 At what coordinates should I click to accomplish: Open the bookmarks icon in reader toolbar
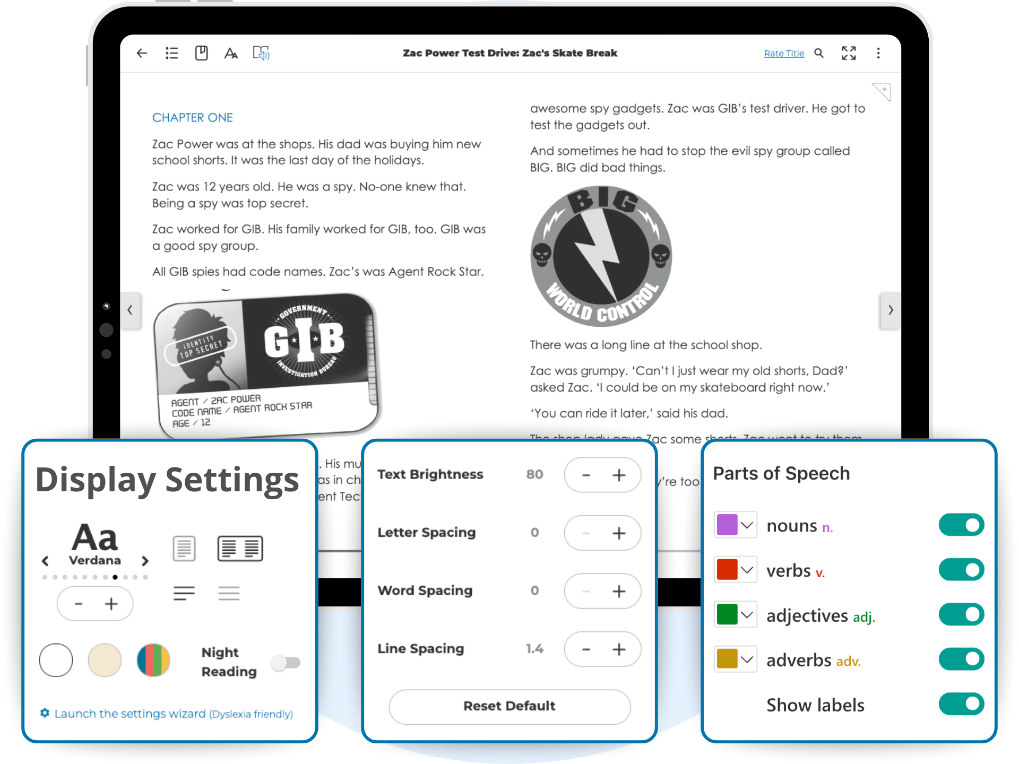click(x=201, y=53)
